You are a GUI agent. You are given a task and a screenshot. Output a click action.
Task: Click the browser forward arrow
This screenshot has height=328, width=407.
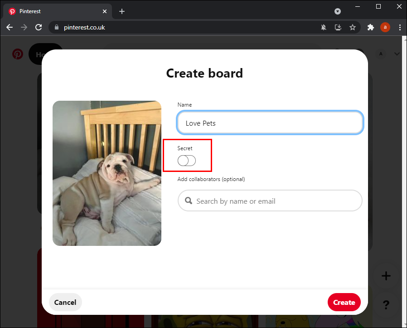coord(24,27)
